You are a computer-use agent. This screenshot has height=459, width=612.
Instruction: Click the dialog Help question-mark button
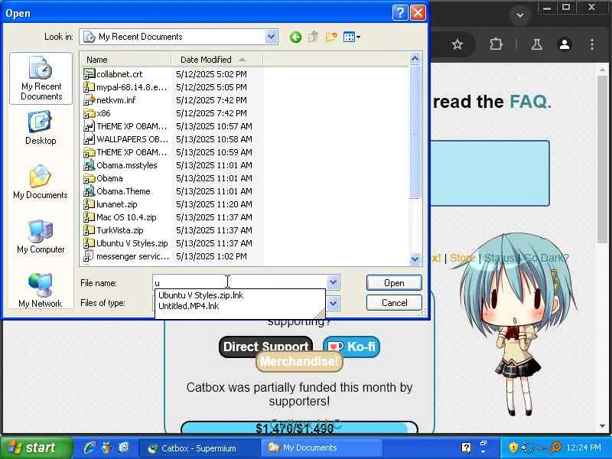click(399, 13)
